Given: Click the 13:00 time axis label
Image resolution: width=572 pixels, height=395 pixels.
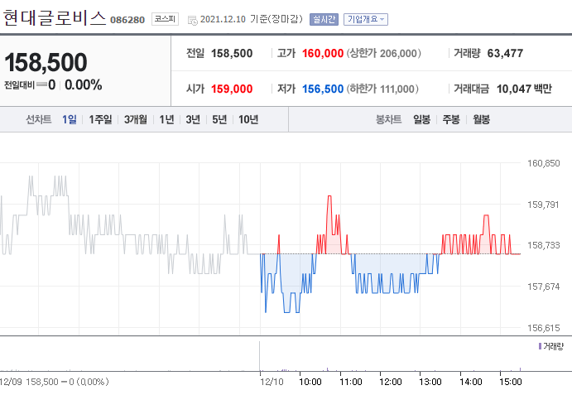Looking at the screenshot, I should click(x=430, y=382).
